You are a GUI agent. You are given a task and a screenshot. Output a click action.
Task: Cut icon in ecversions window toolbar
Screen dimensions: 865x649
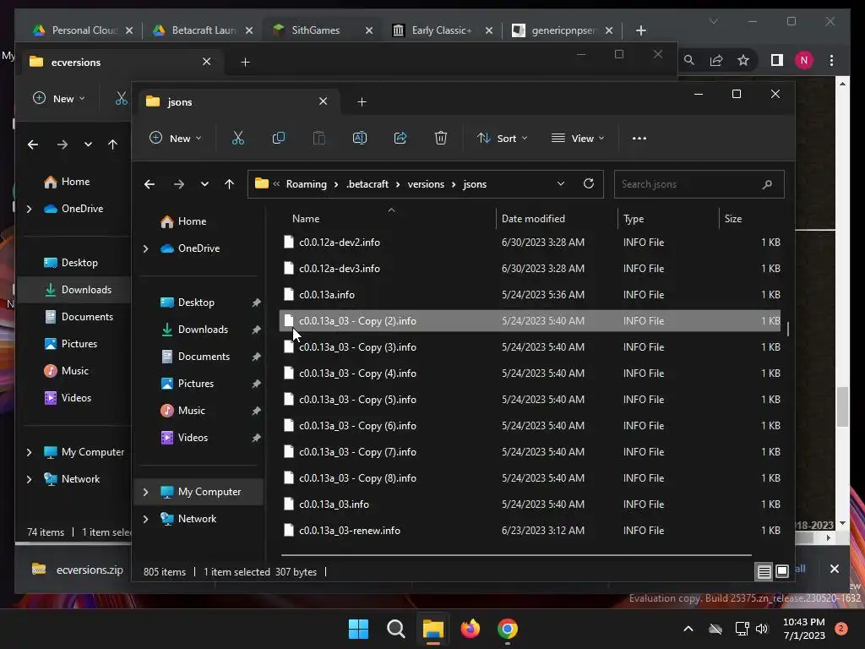(122, 99)
